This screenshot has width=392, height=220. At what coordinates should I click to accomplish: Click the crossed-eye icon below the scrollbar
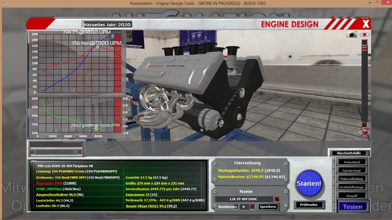365,133
